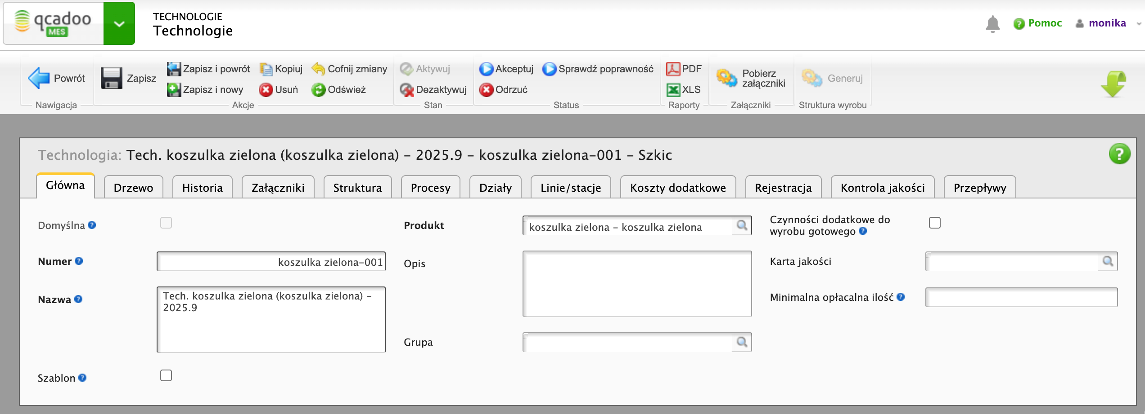
Task: Click the Pomoc help link
Action: 1044,23
